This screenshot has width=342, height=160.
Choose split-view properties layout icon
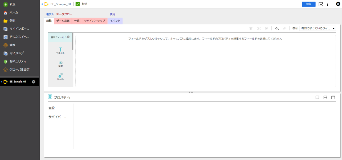click(x=325, y=97)
